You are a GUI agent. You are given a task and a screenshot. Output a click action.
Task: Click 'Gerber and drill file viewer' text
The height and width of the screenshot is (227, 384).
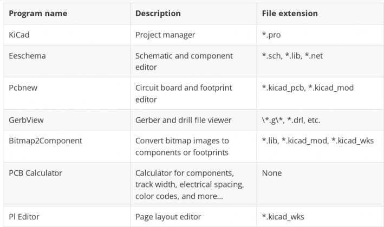[x=183, y=119]
